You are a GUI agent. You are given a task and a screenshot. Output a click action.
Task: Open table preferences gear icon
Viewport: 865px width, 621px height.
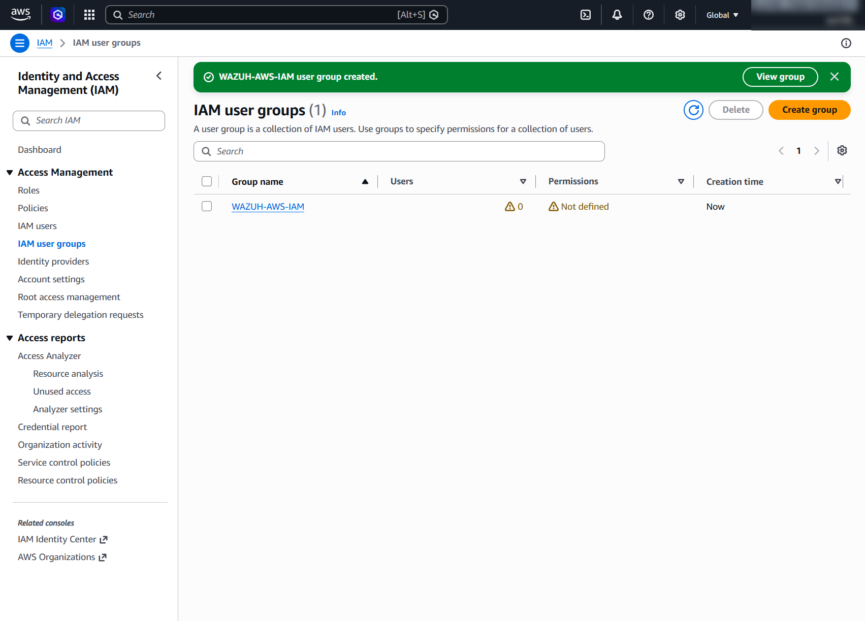pos(842,151)
